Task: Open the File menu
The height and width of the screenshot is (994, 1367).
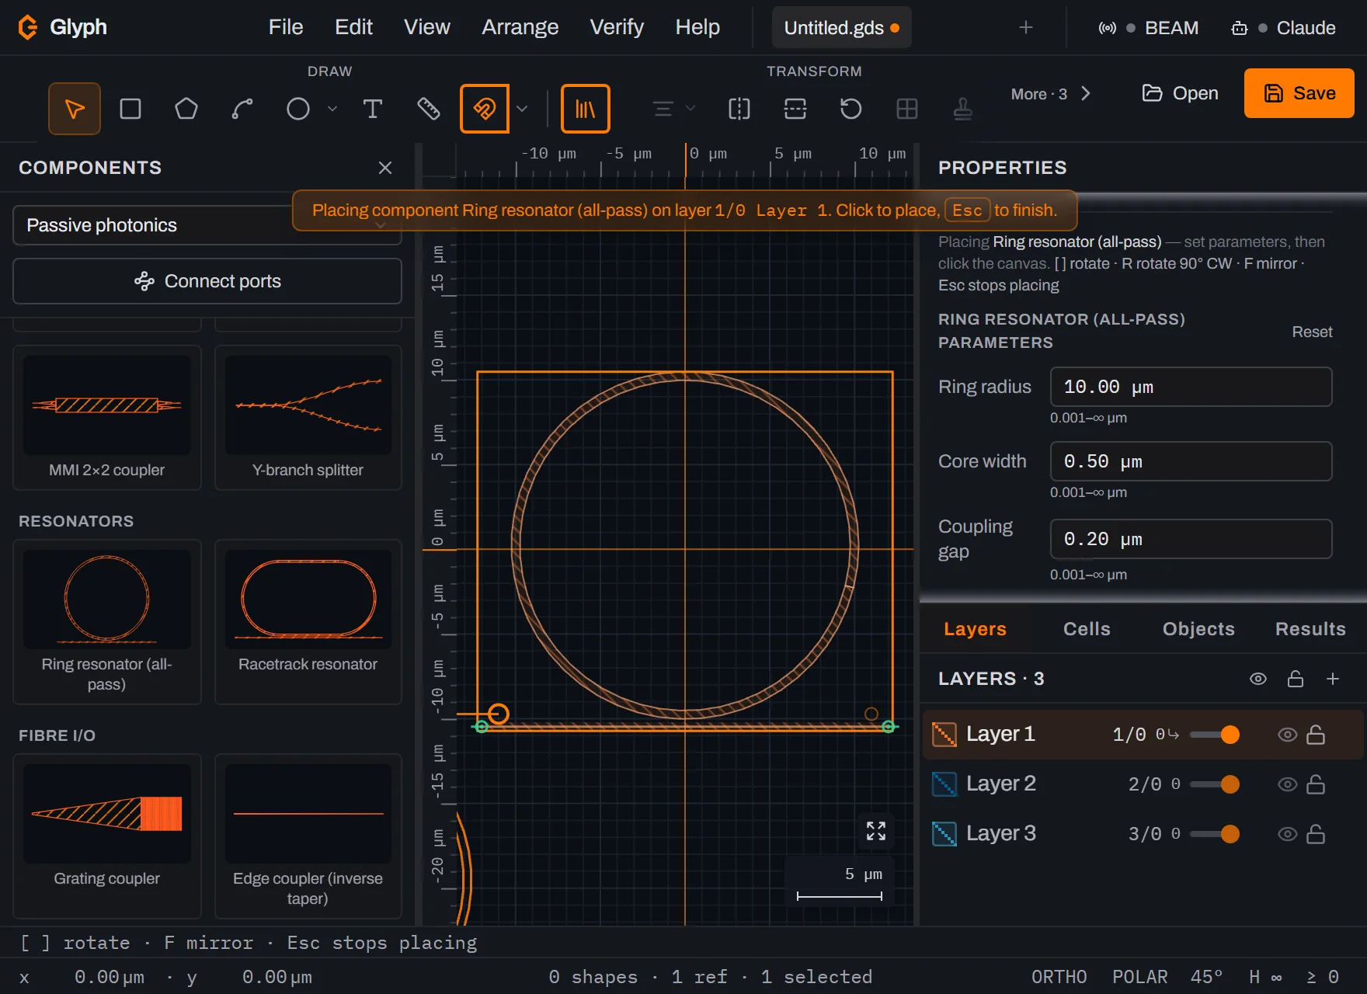Action: point(286,27)
